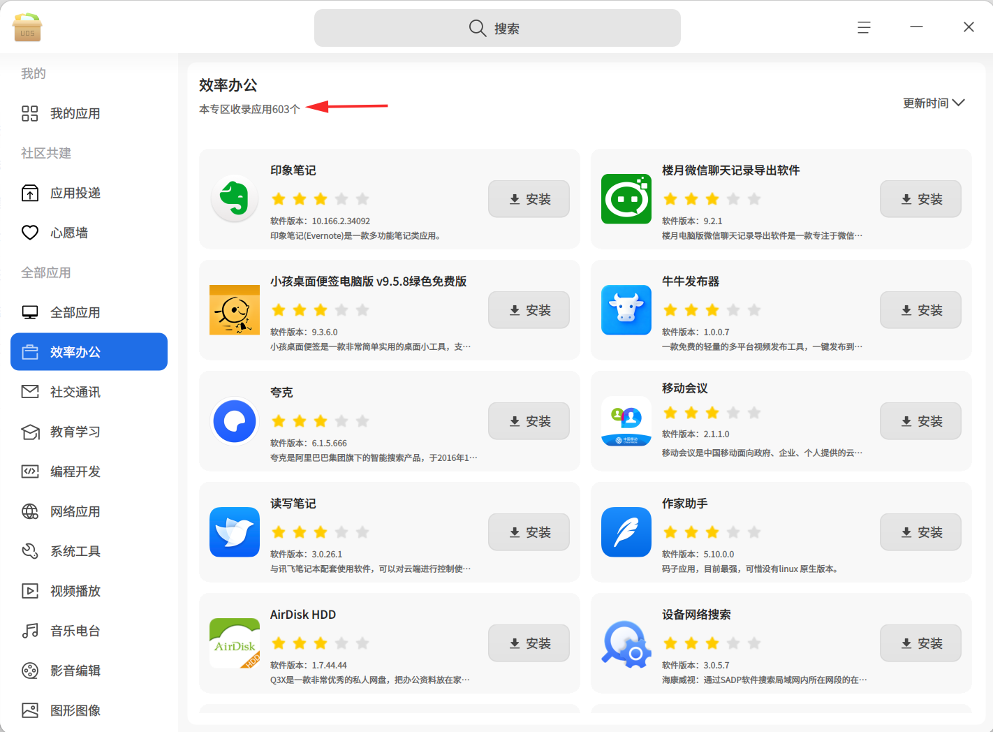993x732 pixels.
Task: Click the version text 10.166.2.34092
Action: point(341,221)
